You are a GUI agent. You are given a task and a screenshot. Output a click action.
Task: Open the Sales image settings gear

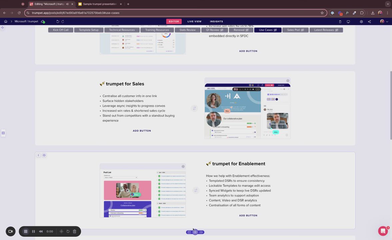[288, 81]
